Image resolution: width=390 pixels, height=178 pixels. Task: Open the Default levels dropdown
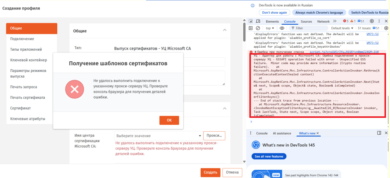342,28
